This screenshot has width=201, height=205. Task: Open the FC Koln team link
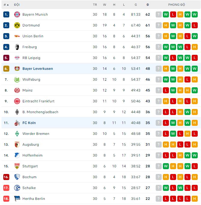29,123
